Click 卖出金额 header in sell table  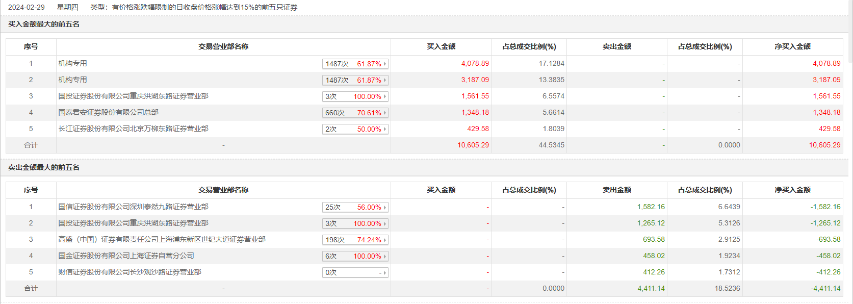tap(616, 190)
